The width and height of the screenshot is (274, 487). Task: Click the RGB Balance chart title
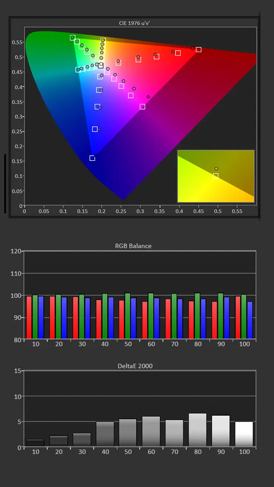[133, 246]
